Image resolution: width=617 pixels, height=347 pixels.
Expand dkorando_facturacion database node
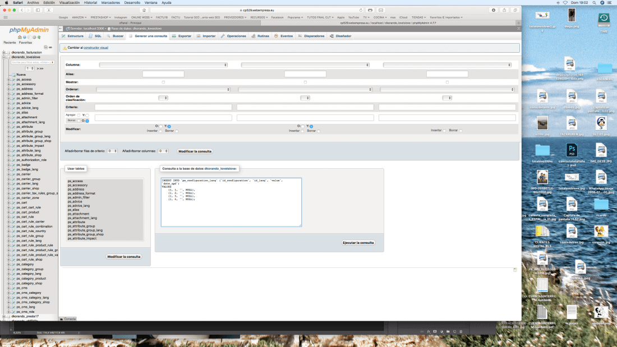[x=3, y=52]
